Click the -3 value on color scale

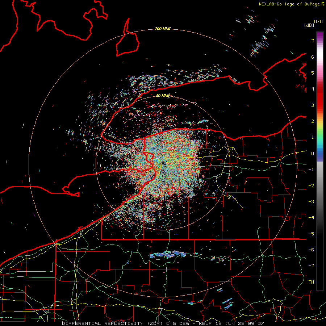click(x=311, y=202)
